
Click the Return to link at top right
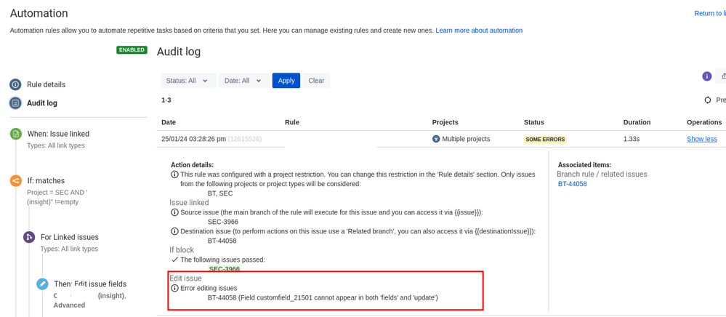[710, 13]
